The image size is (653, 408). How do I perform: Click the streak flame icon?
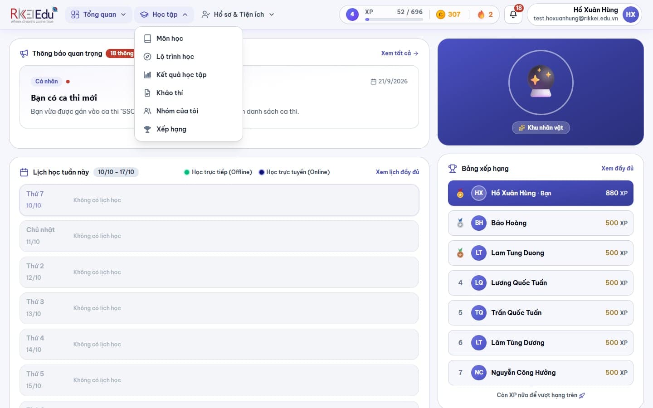(481, 15)
